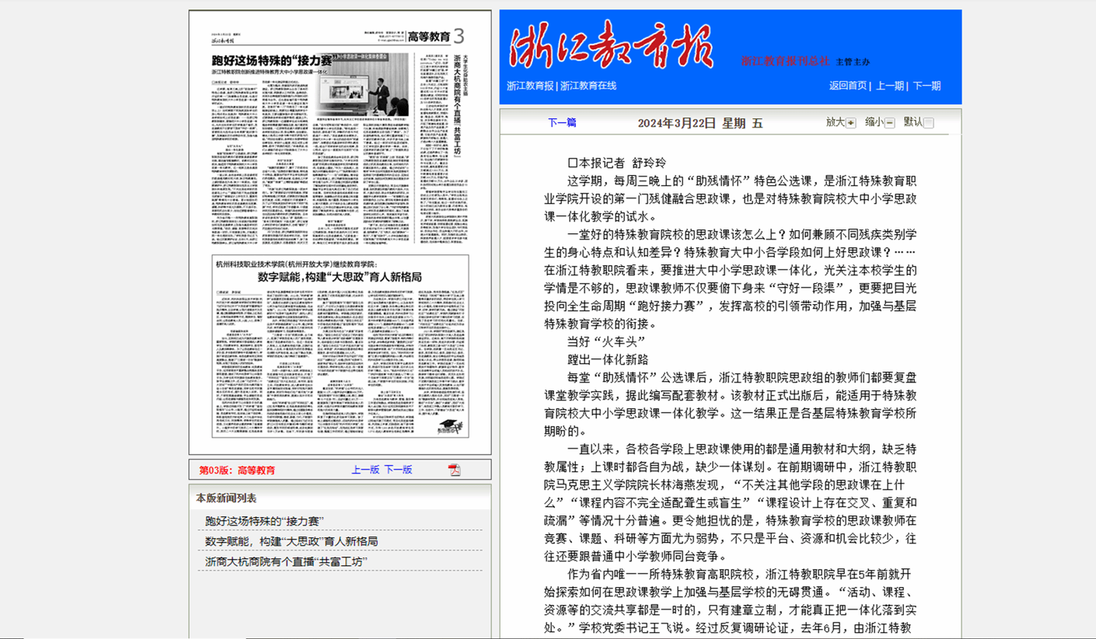Click the paragraph starting 这学期，每周三晚上的

(730, 199)
